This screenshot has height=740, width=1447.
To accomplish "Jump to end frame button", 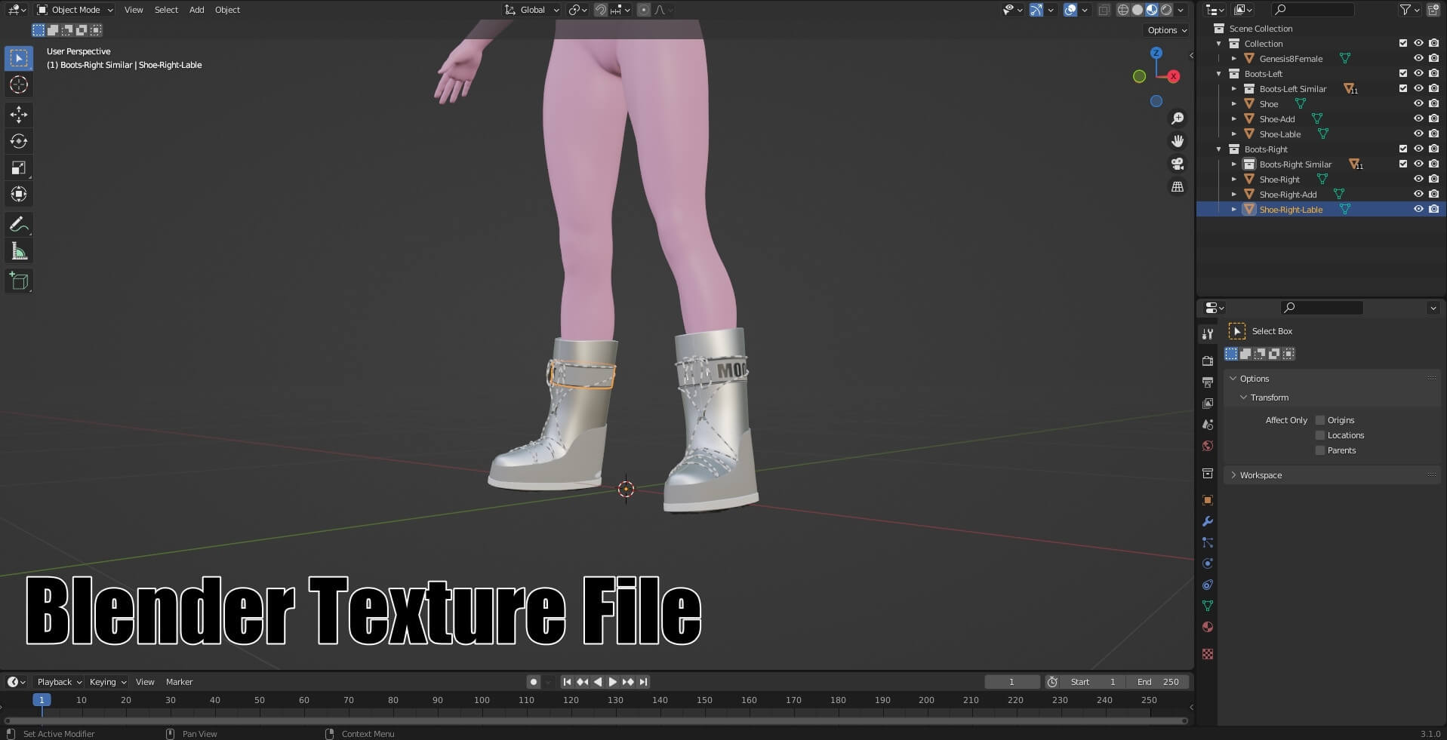I will tap(643, 682).
